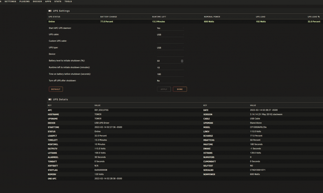Click the Time on battery before shutdown field
Viewport: 323px width, 193px height.
pos(170,74)
